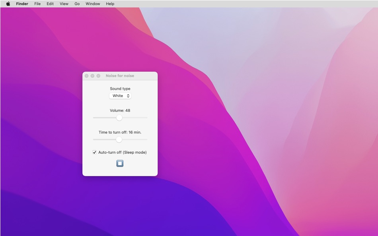Click the up-down chevrons on the White selector
378x236 pixels.
point(127,96)
